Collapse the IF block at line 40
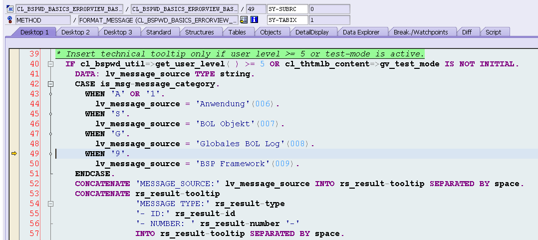Viewport: 538px width, 240px height. point(51,64)
